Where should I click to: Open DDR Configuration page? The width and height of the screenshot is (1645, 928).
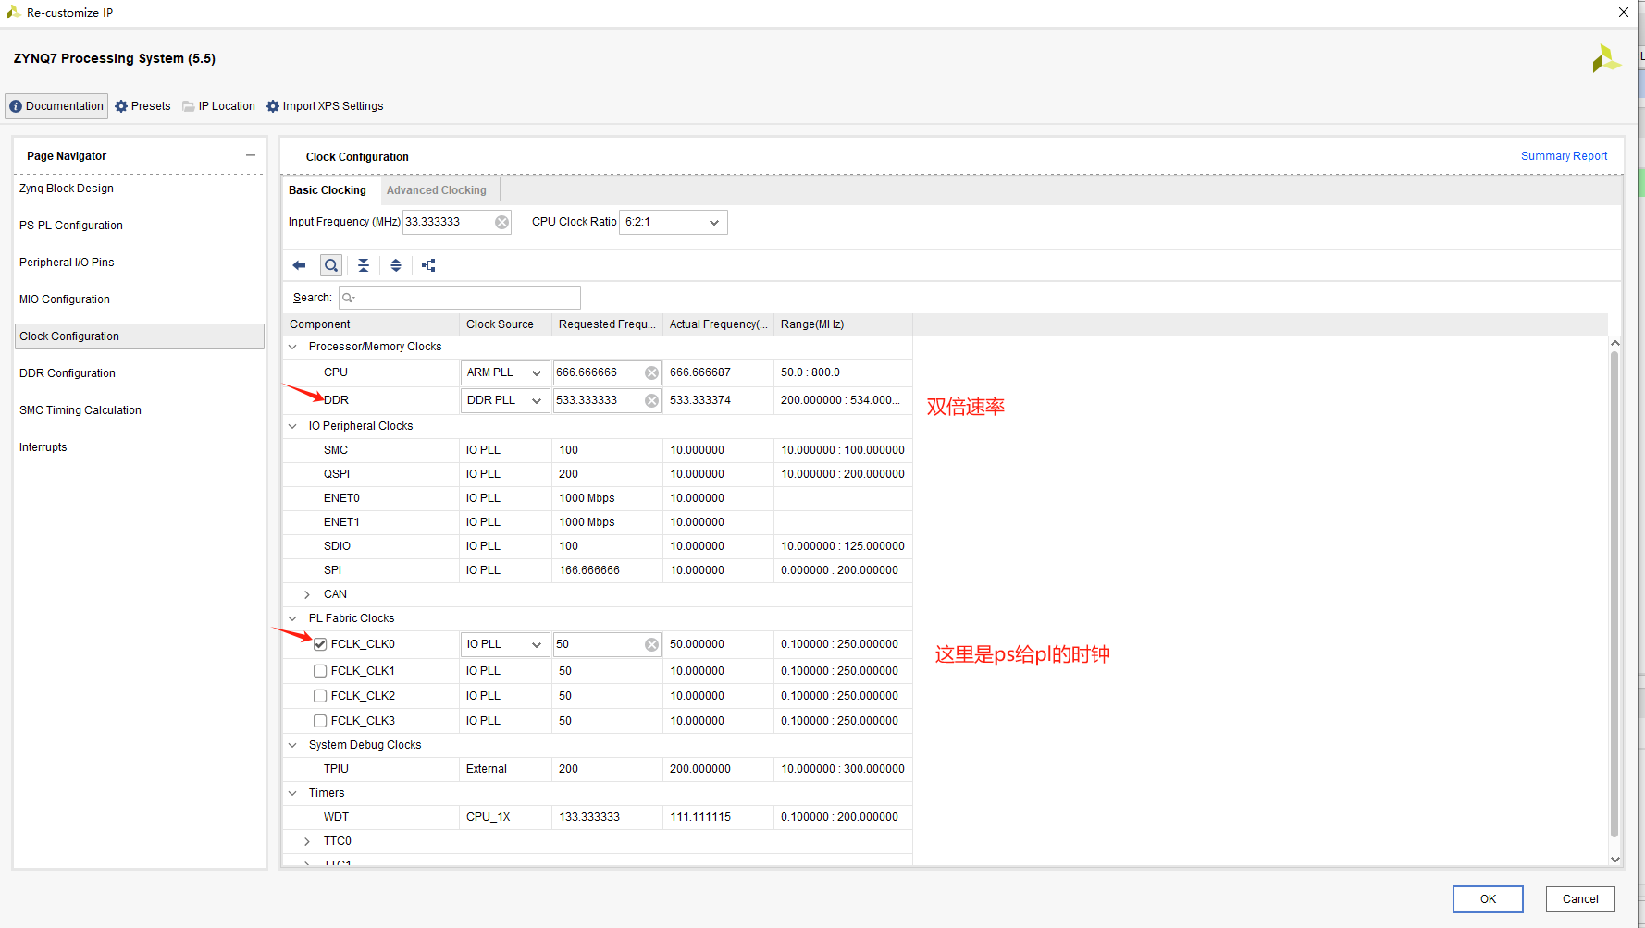tap(68, 373)
